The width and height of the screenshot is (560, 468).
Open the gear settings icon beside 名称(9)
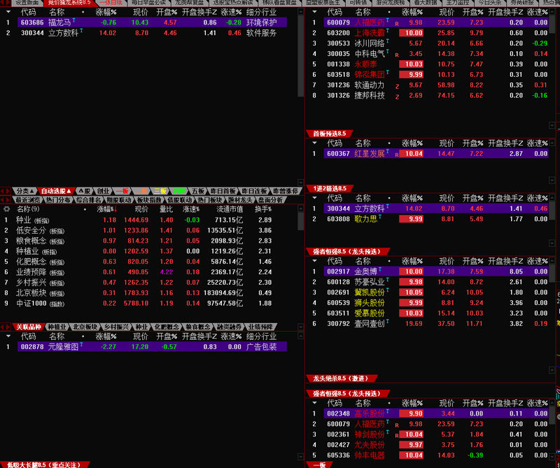[7, 209]
